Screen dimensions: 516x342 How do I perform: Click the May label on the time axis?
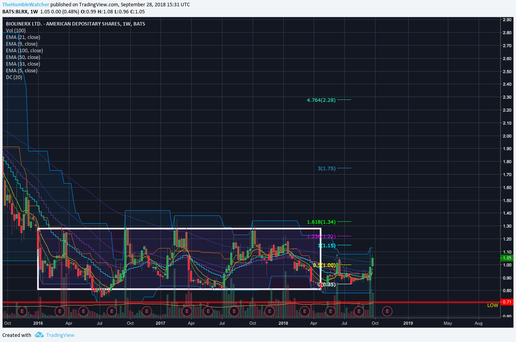pyautogui.click(x=448, y=324)
